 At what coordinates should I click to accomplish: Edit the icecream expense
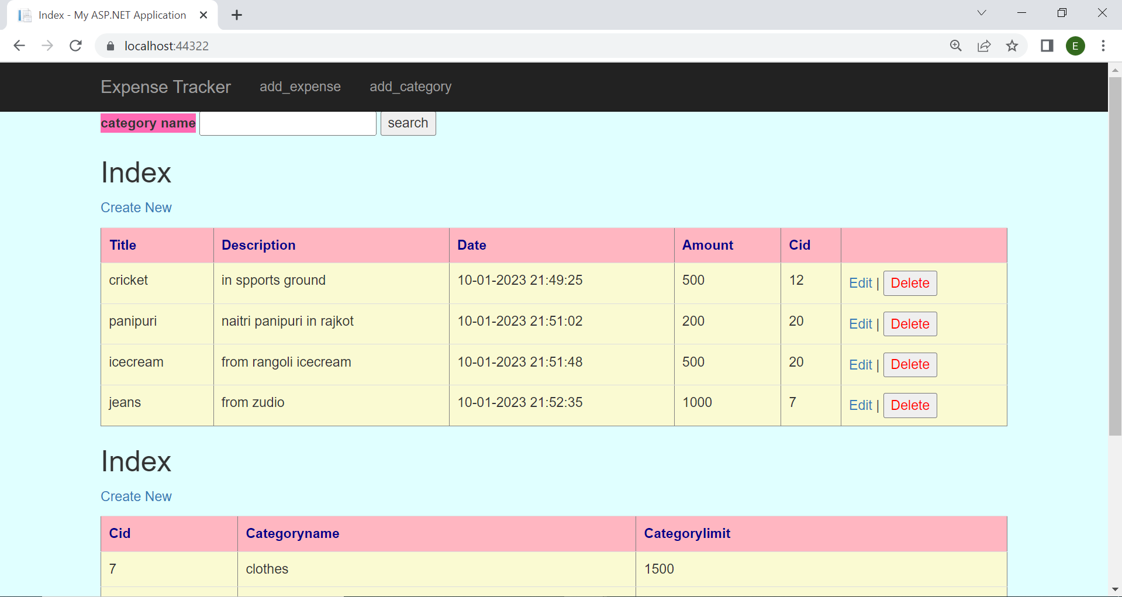(861, 365)
